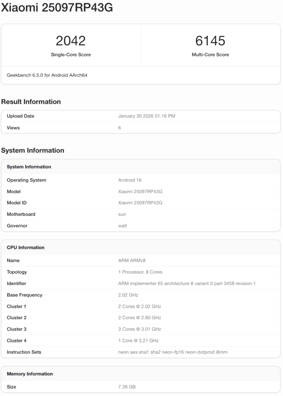Click the Memory Information table header
Viewport: 283px width, 396px height.
pos(30,374)
